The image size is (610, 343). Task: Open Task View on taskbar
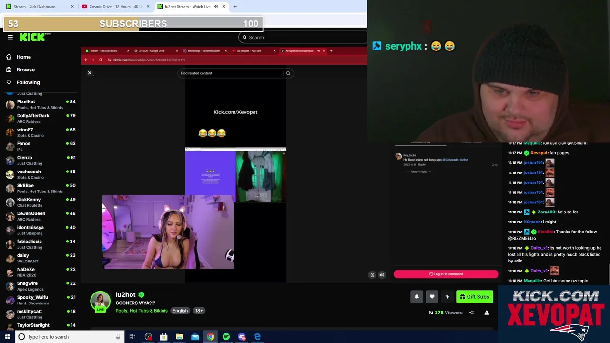pyautogui.click(x=132, y=337)
